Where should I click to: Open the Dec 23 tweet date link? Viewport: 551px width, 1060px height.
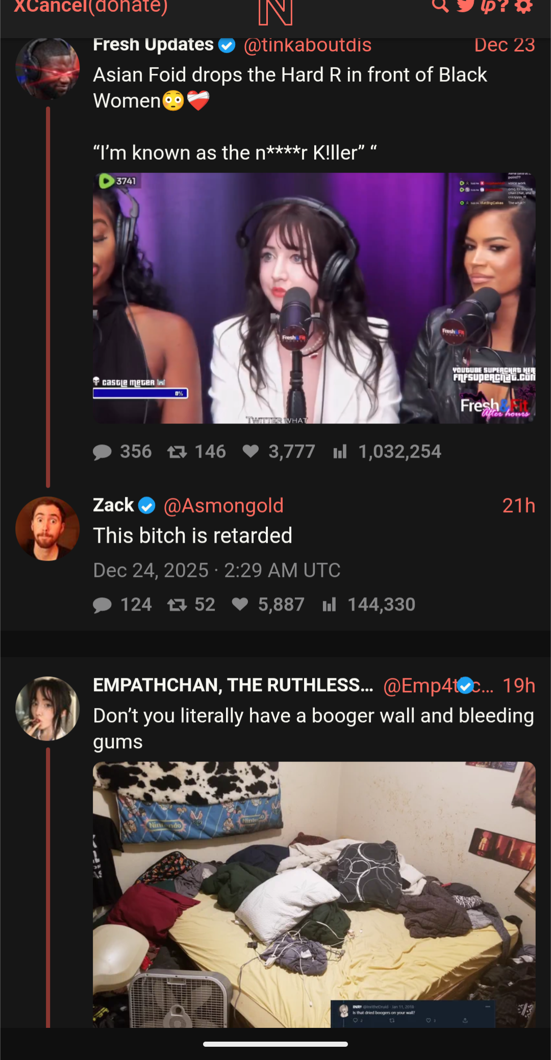[x=505, y=45]
